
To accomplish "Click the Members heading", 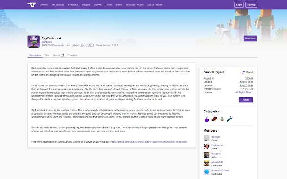I will [x=210, y=130].
